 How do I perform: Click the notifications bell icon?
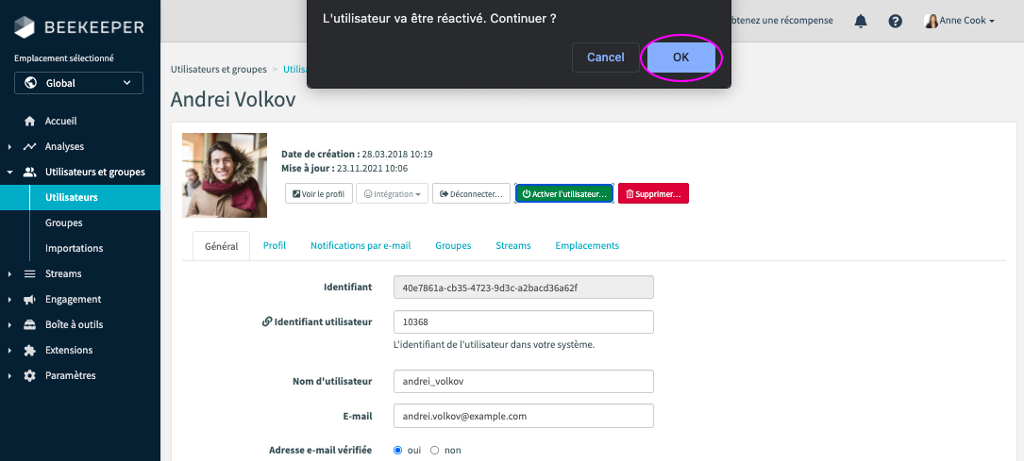point(860,21)
